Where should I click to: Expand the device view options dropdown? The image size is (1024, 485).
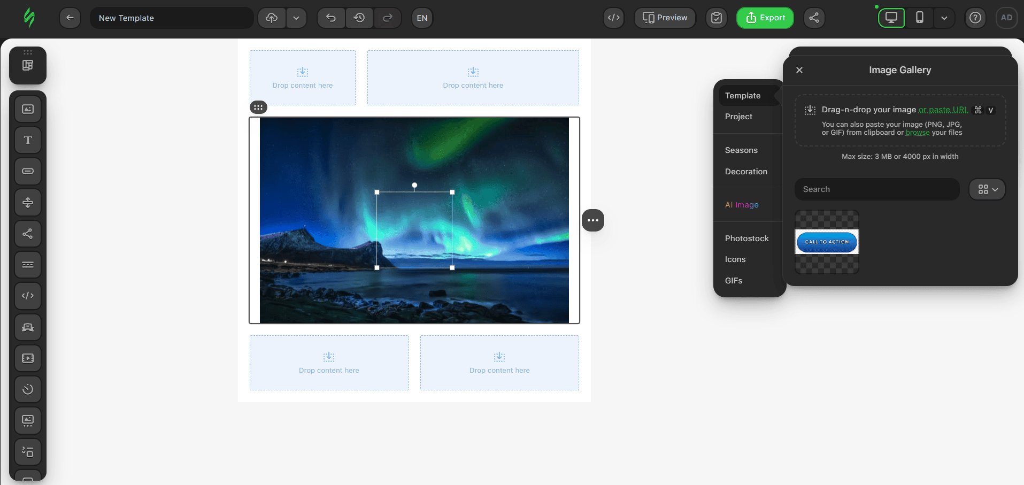[944, 18]
